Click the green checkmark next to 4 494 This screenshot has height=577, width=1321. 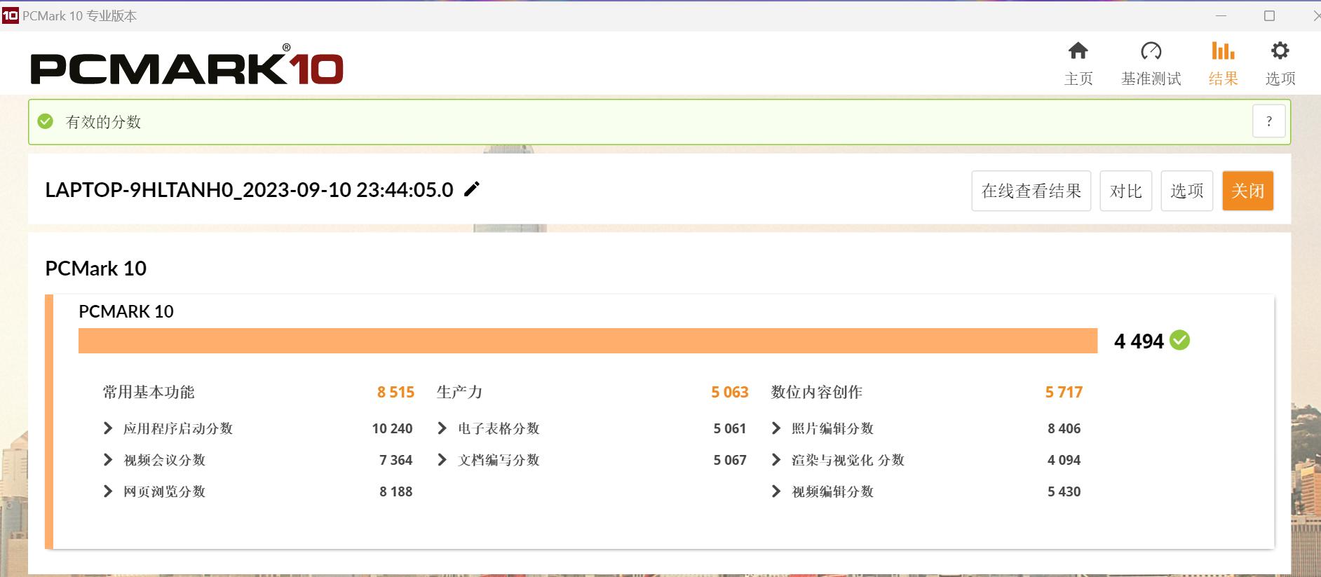click(1180, 341)
